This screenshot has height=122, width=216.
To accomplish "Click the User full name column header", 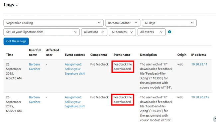I will tap(35, 53).
